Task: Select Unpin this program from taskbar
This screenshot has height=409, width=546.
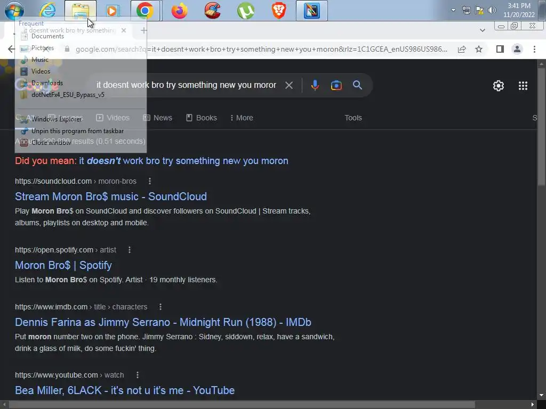Action: tap(77, 131)
